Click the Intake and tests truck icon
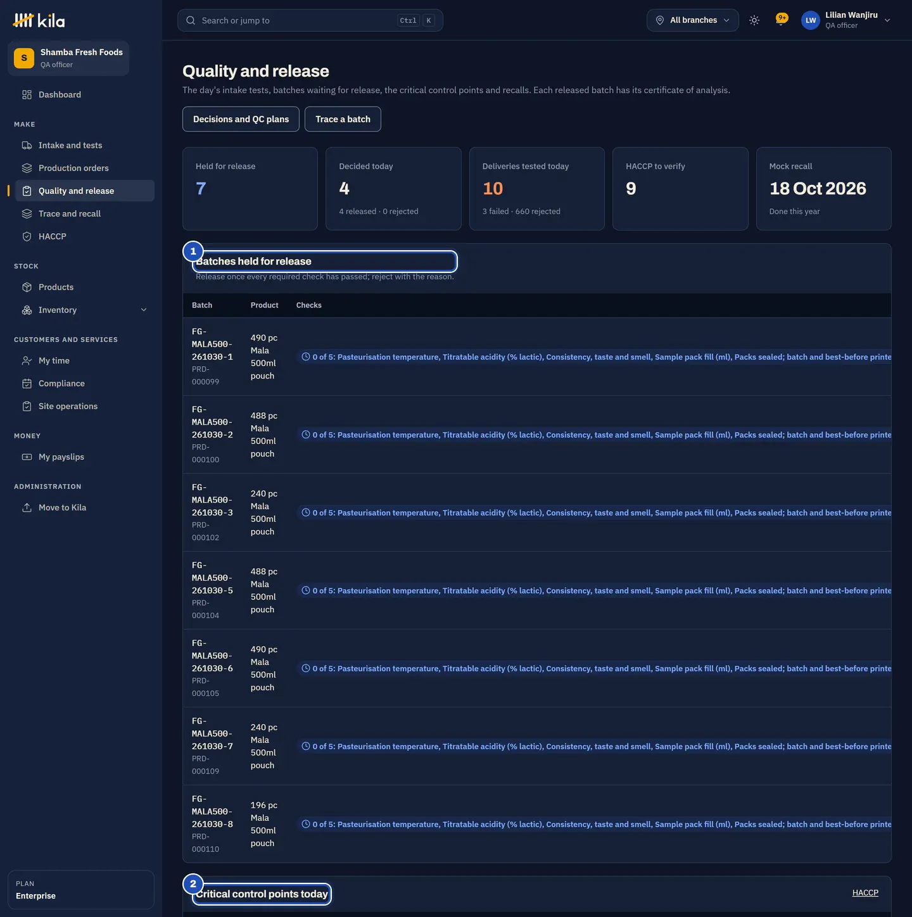912x917 pixels. 27,146
